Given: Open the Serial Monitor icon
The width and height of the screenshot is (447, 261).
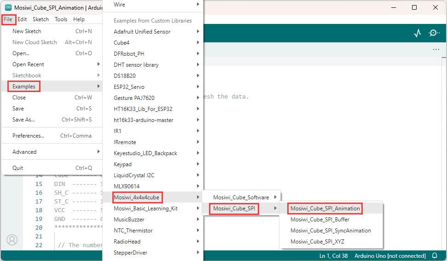Looking at the screenshot, I should (434, 33).
